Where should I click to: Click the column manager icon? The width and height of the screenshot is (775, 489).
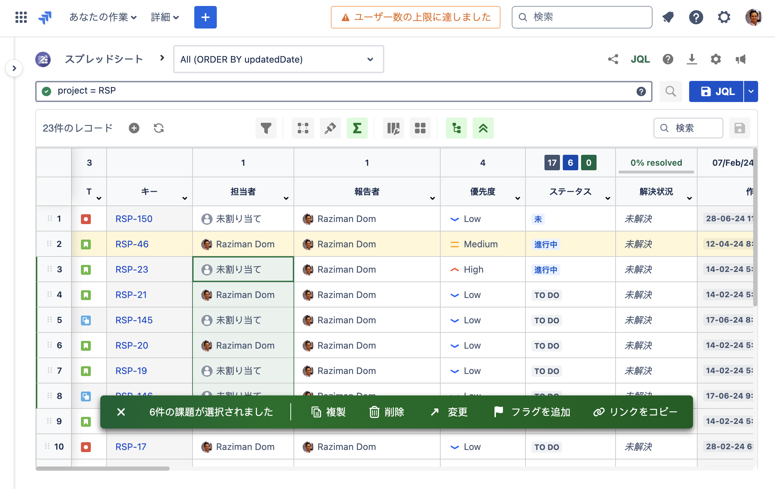tap(393, 128)
